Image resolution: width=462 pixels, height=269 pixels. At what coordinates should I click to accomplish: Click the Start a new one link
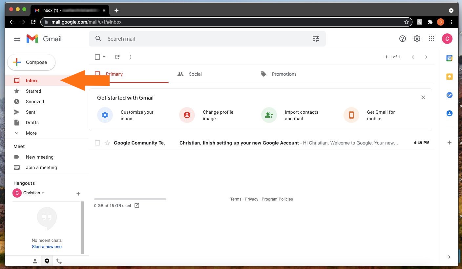[x=47, y=247]
